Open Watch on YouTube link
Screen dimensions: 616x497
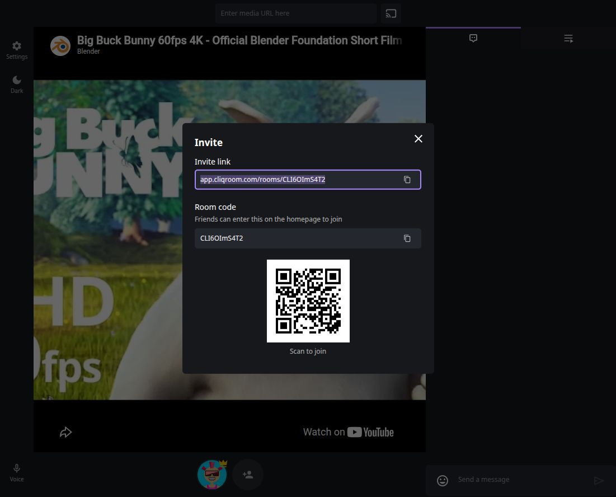[348, 432]
